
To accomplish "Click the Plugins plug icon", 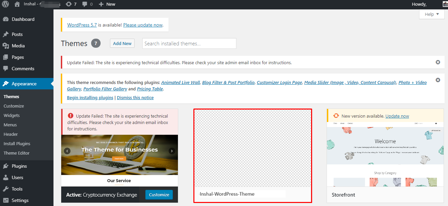I will tap(6, 166).
